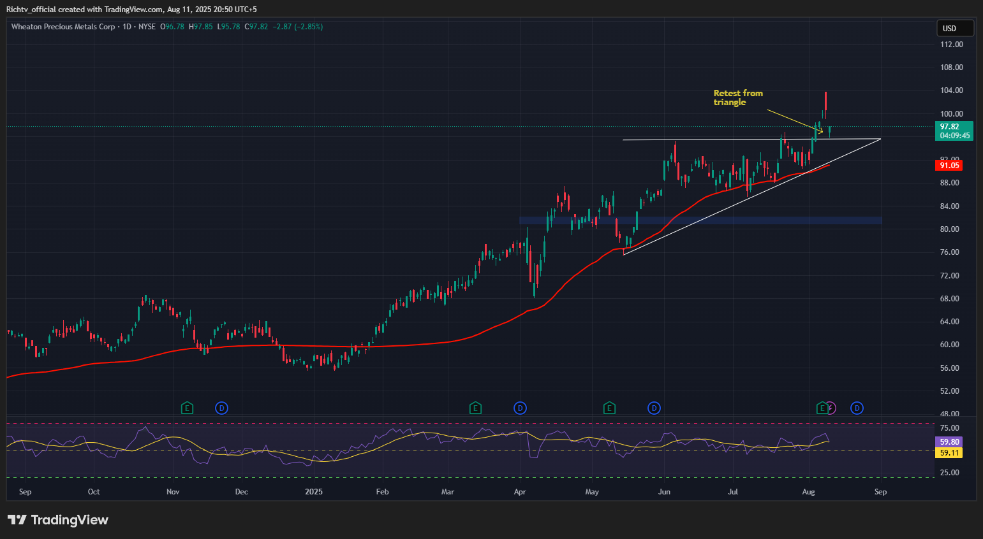Open the USD currency selector
The height and width of the screenshot is (539, 983).
(954, 28)
